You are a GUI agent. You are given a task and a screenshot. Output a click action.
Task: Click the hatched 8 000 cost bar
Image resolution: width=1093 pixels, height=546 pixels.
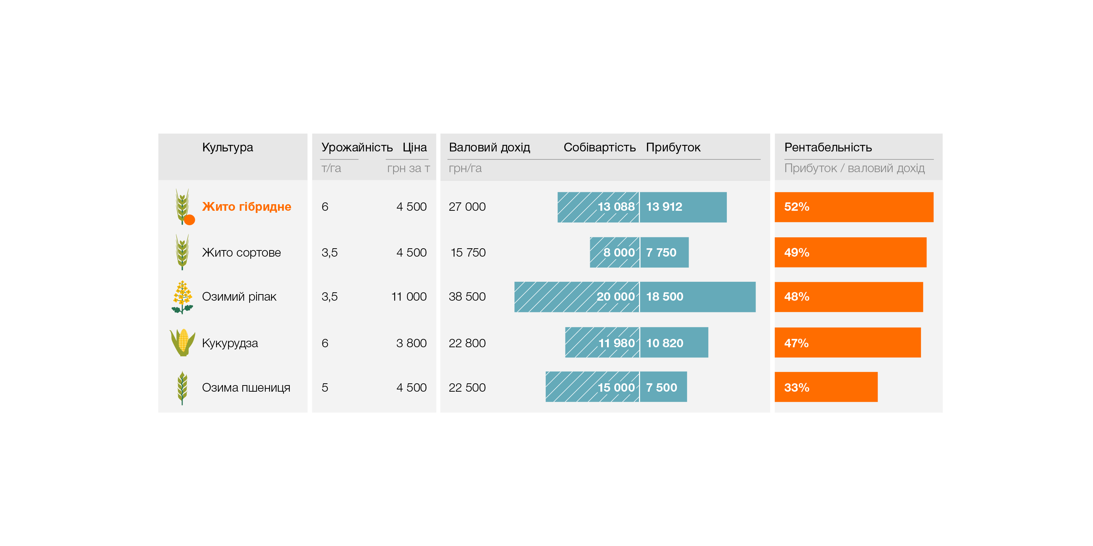coord(614,252)
